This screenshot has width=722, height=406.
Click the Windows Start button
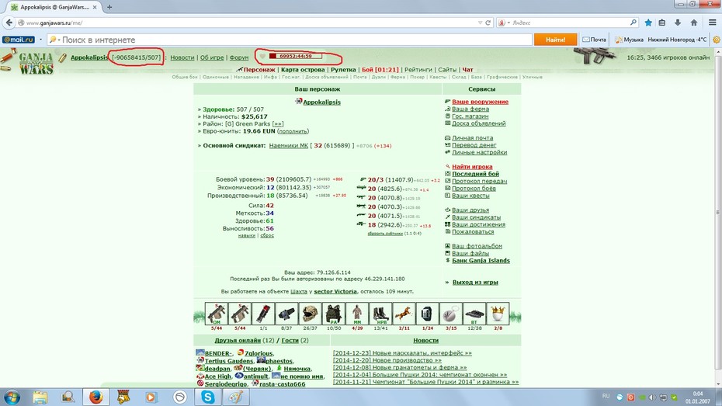point(12,397)
